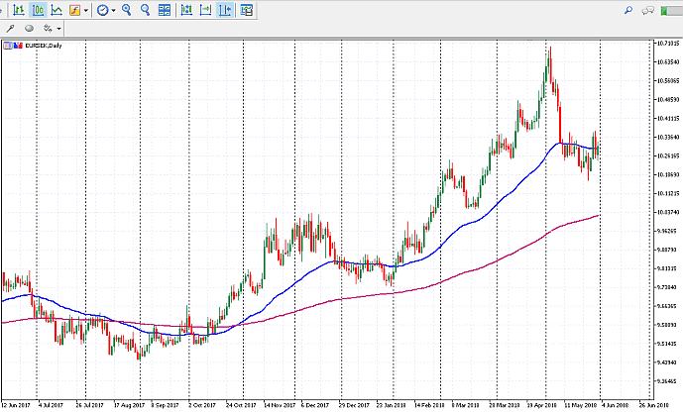Pick the arrow marker tool in second toolbar row
The width and height of the screenshot is (683, 412).
coord(11,29)
